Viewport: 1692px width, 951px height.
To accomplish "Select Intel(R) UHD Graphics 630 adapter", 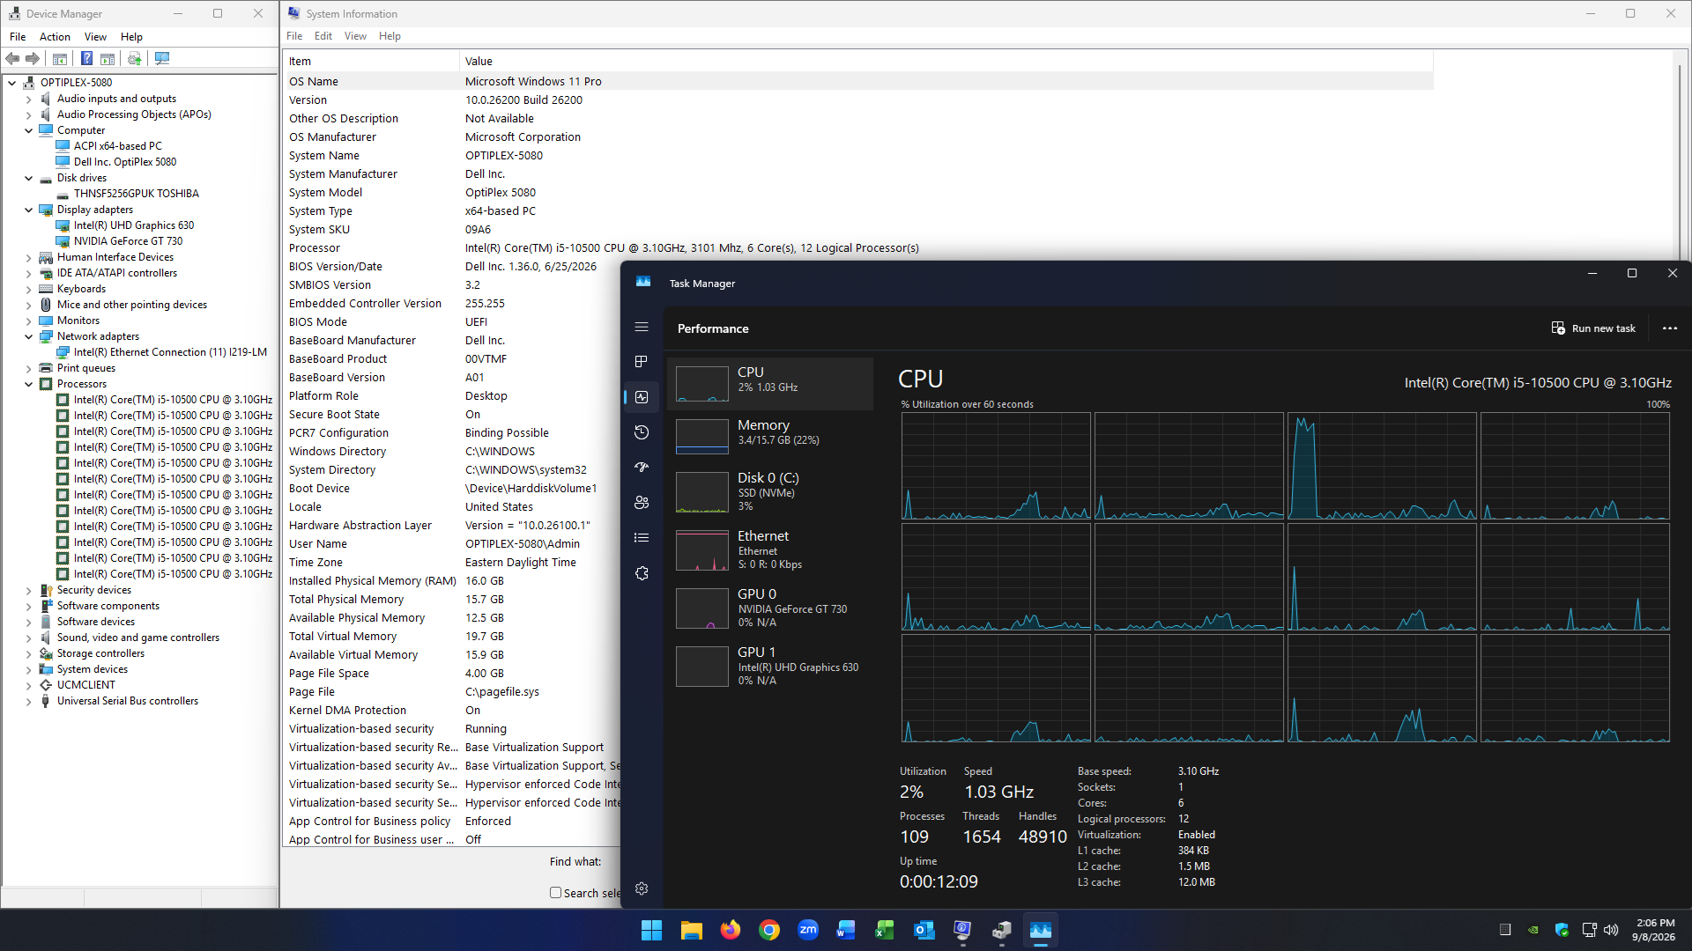I will point(133,225).
